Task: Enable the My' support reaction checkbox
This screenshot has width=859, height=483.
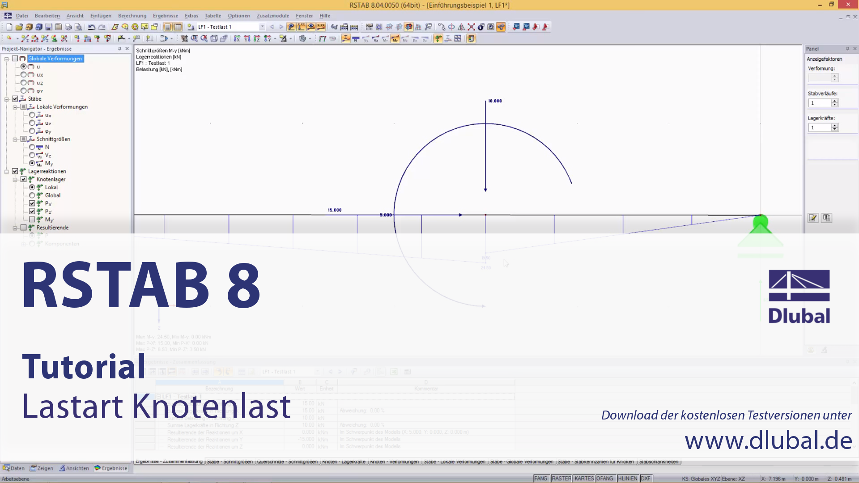Action: [32, 220]
